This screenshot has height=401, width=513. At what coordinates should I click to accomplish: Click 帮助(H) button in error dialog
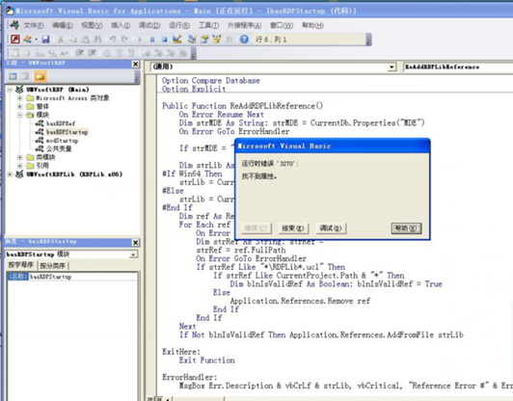point(406,228)
